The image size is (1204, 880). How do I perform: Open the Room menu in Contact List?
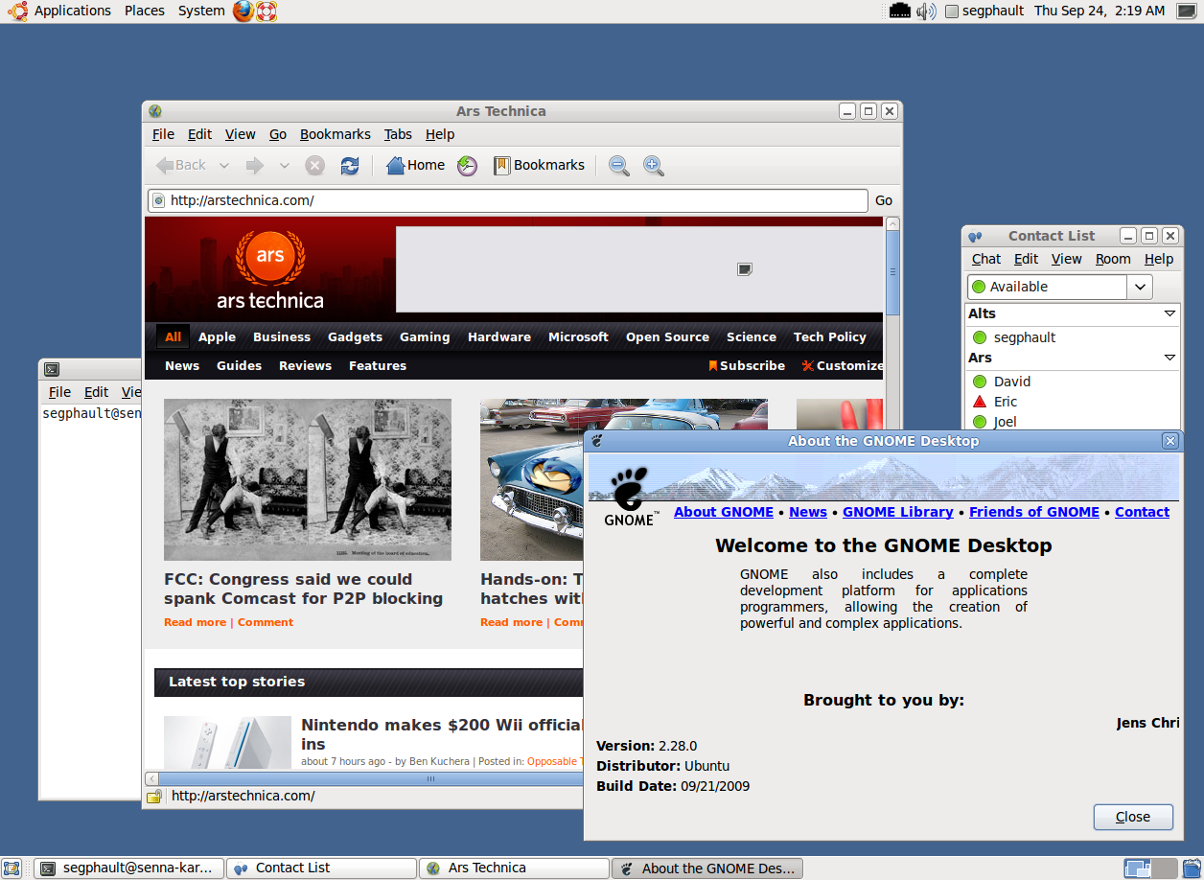pos(1113,259)
